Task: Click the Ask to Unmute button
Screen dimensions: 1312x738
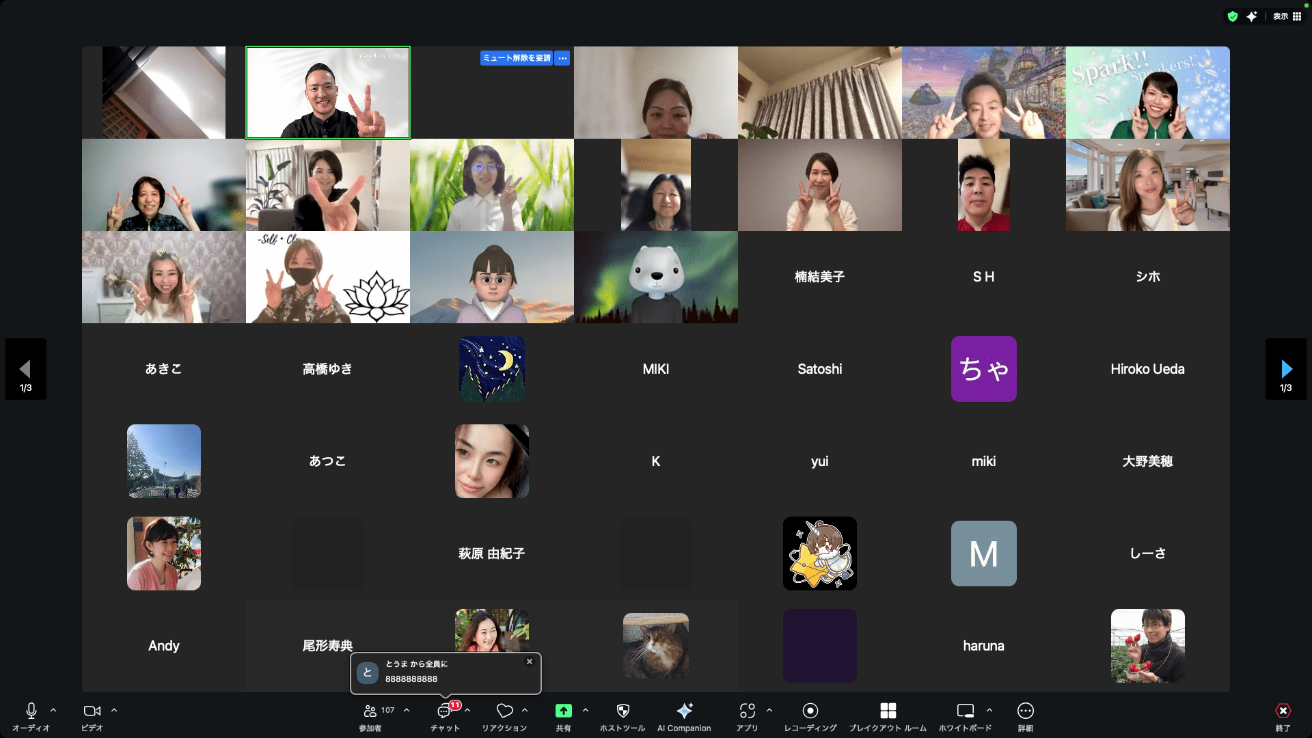Action: point(517,58)
